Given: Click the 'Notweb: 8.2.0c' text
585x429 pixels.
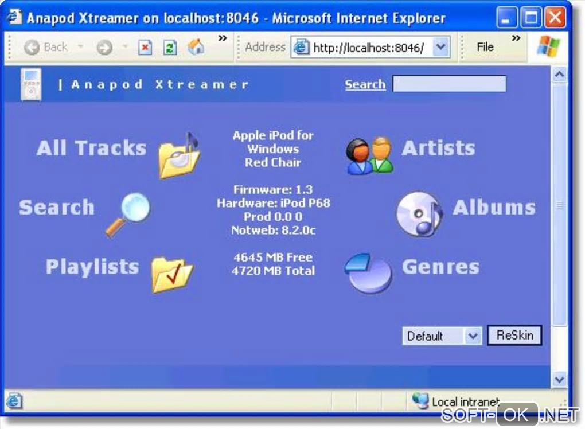Looking at the screenshot, I should (x=273, y=230).
